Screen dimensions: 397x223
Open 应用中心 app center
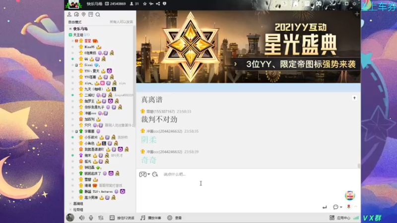coord(340,218)
